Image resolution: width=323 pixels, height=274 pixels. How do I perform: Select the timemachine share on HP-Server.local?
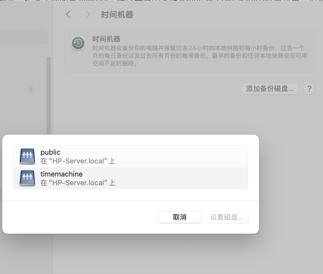click(x=131, y=178)
